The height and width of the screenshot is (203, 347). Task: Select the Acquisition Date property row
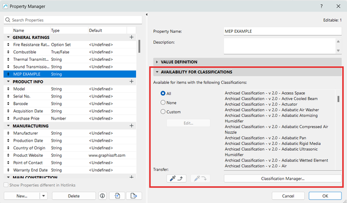70,111
